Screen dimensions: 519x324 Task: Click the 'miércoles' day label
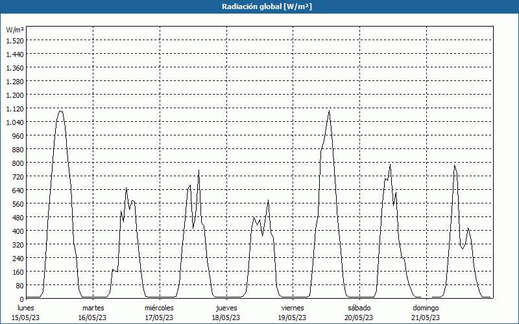click(x=159, y=308)
